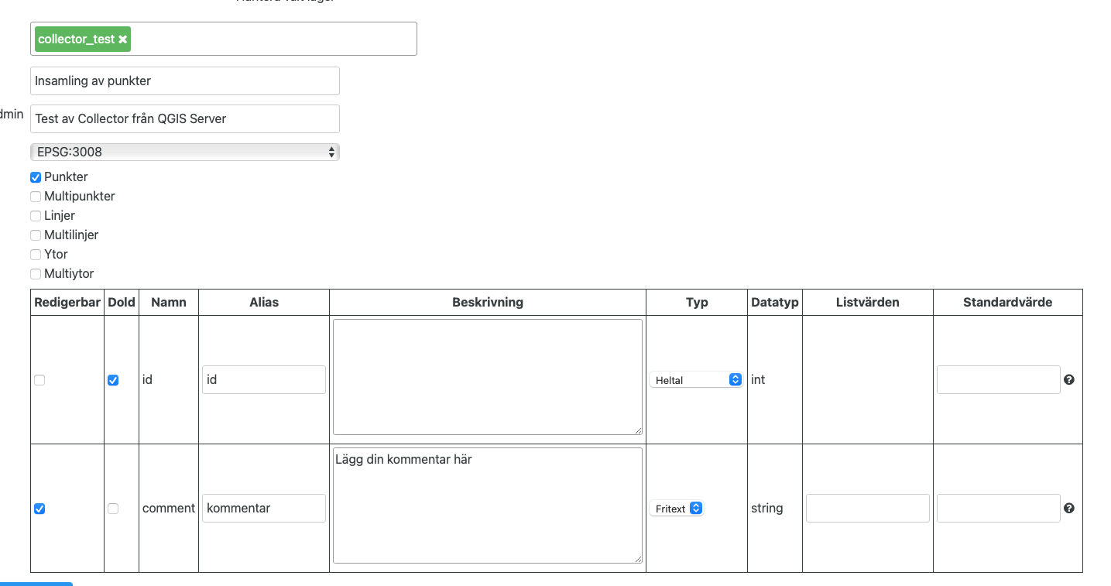This screenshot has width=1111, height=586.
Task: Open the EPSG:3008 projection dropdown
Action: click(185, 152)
